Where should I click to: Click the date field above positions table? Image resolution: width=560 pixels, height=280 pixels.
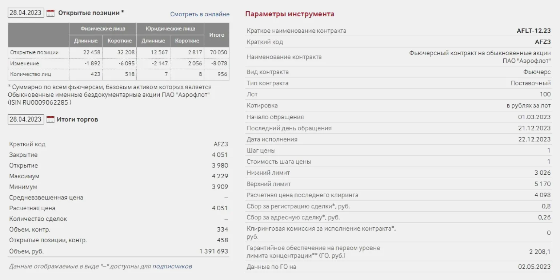(x=26, y=13)
